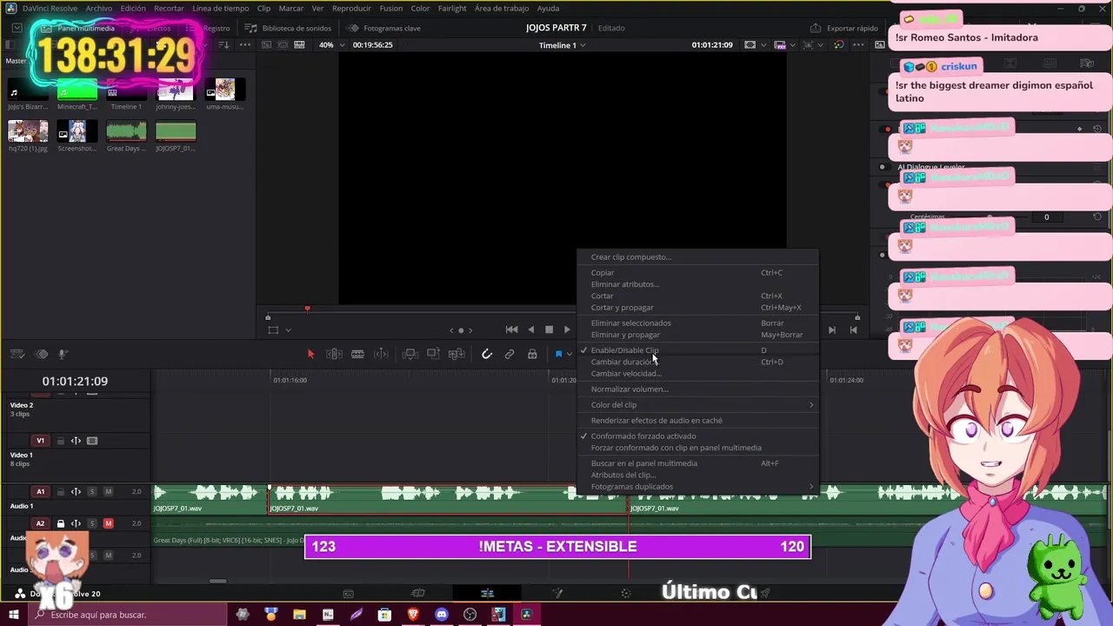Select the A1 track destination button
The height and width of the screenshot is (626, 1113).
[x=40, y=492]
